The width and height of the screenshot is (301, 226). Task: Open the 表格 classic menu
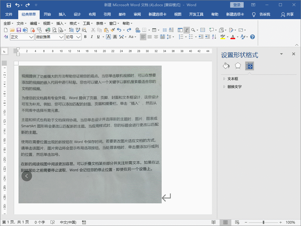pos(101,24)
